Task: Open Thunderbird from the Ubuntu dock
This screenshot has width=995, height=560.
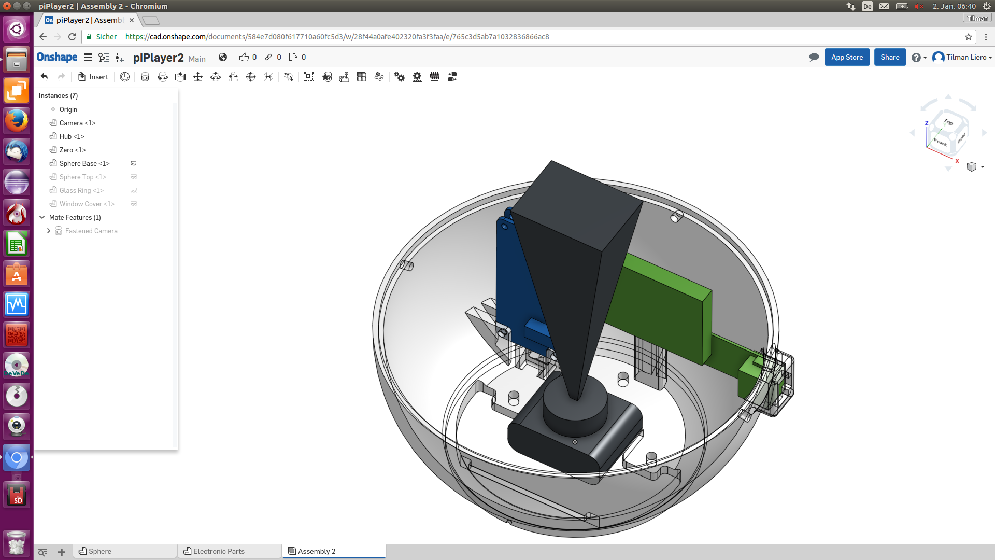Action: click(17, 151)
